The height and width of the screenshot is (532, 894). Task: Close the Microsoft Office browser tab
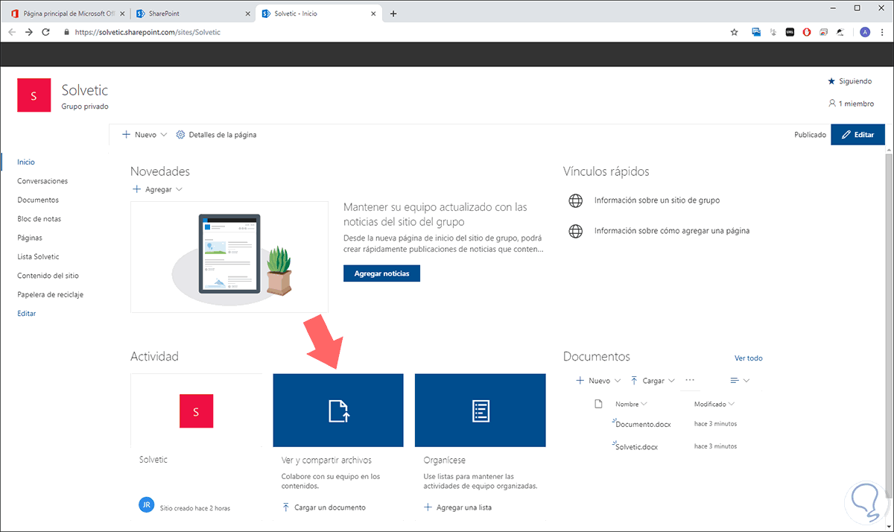[x=122, y=13]
